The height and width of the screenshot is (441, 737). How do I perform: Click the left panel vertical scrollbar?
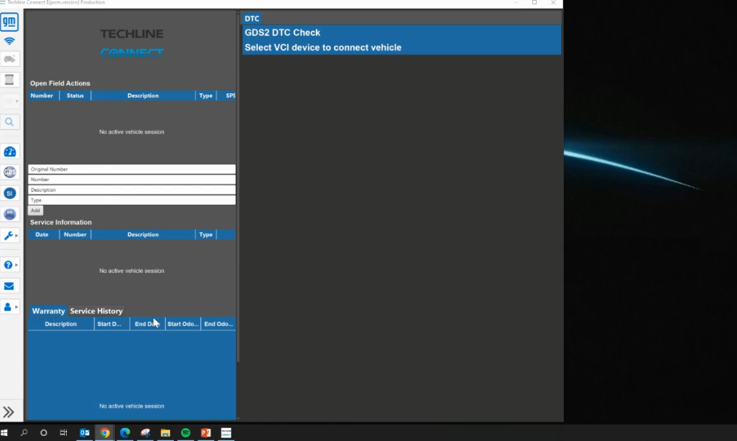point(238,187)
